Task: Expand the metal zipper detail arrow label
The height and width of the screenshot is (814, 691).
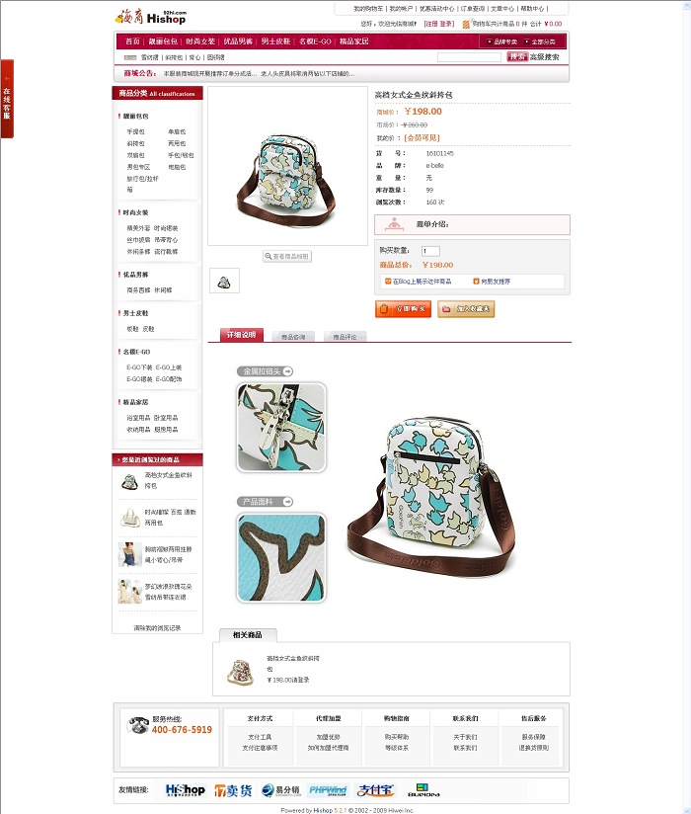Action: click(x=266, y=371)
